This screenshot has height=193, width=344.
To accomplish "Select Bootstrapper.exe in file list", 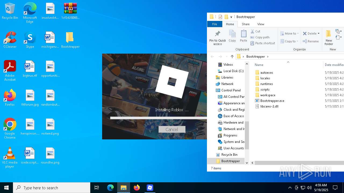I will pyautogui.click(x=270, y=101).
